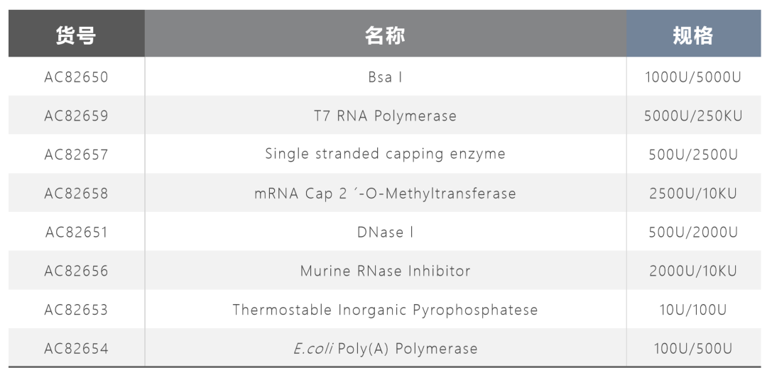This screenshot has width=767, height=375.
Task: Click the 规格 column header
Action: (692, 35)
